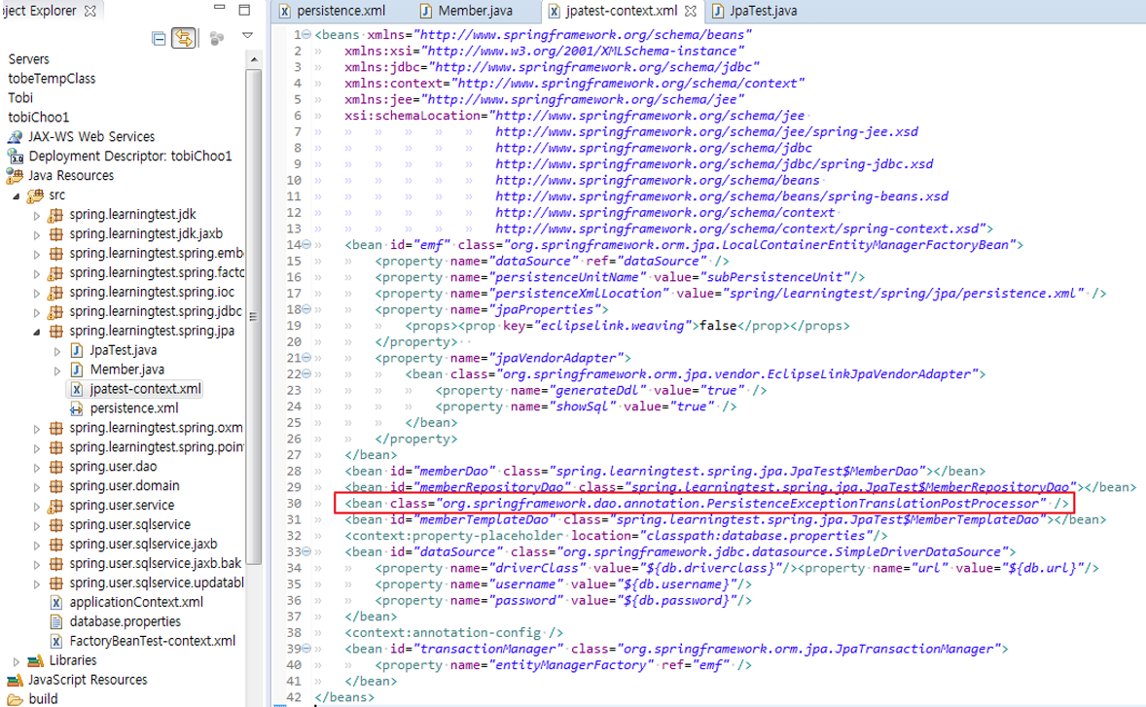The image size is (1146, 707).
Task: Expand spring.user.sqlservice.jaxb.bak package
Action: [37, 565]
